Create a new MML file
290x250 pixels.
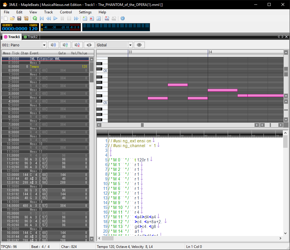click(6, 18)
